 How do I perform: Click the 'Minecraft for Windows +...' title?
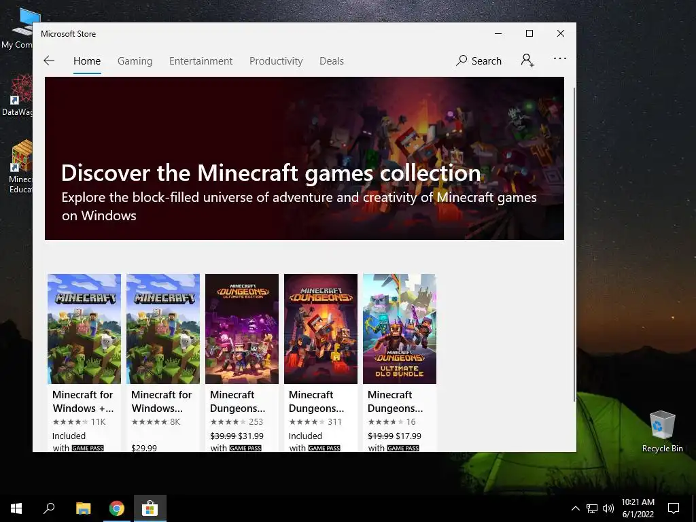click(83, 401)
